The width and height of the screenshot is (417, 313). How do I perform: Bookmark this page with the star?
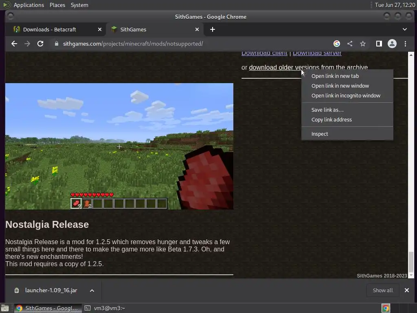coord(363,44)
